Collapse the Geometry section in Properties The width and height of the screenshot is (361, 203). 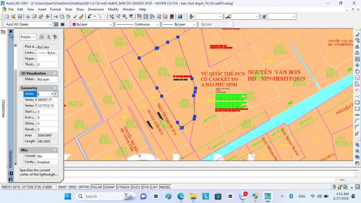tap(55, 88)
